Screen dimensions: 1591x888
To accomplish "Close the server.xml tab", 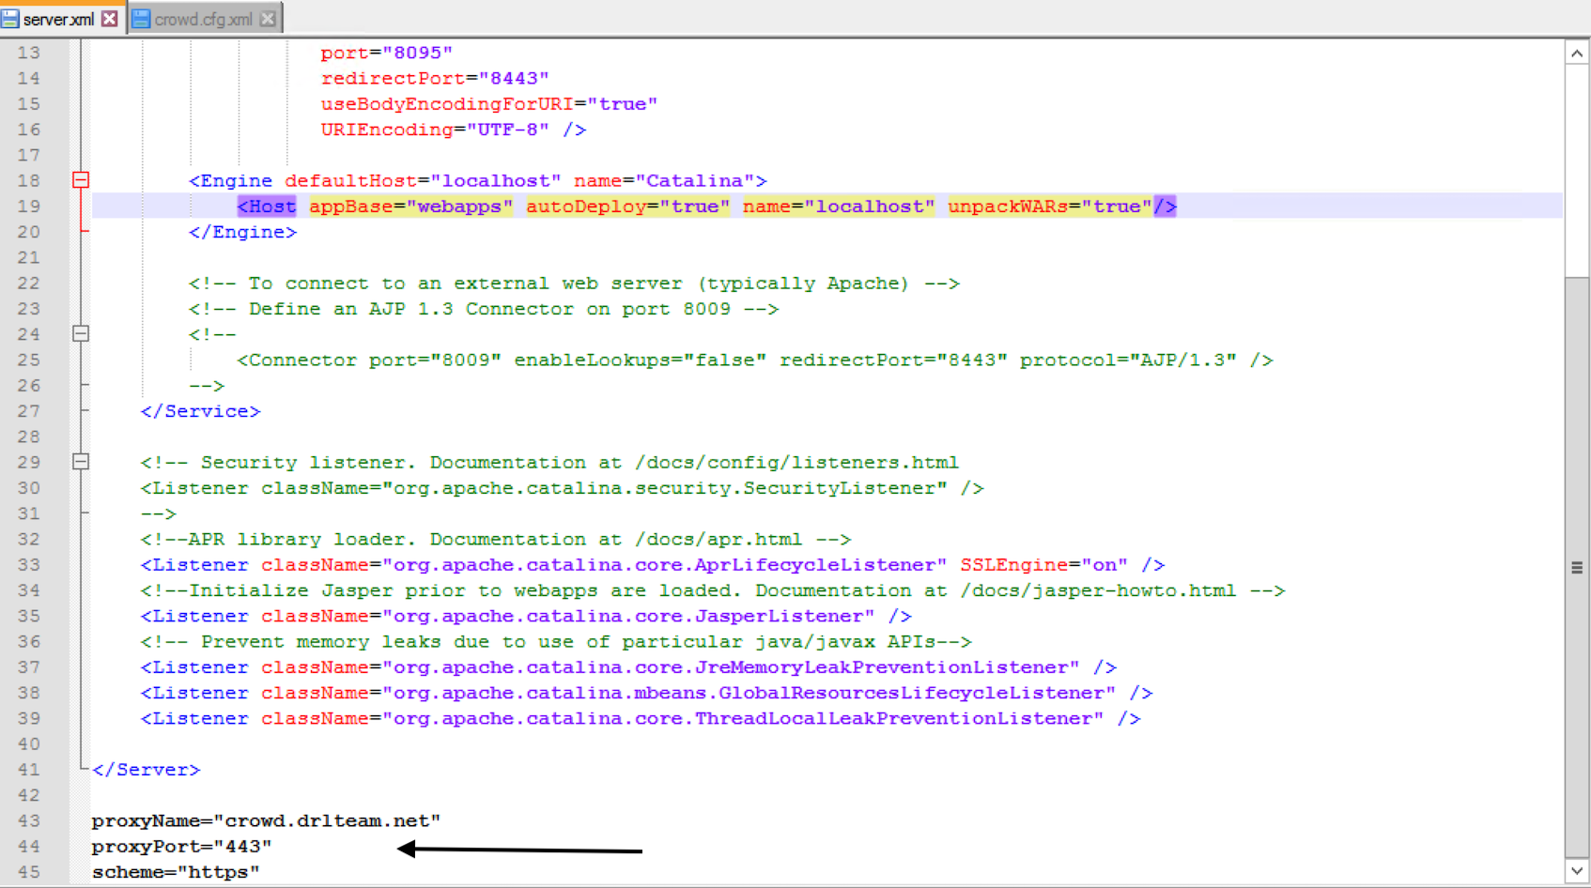I will (110, 19).
